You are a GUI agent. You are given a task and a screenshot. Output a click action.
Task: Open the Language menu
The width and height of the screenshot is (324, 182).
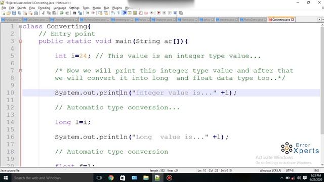pos(60,8)
